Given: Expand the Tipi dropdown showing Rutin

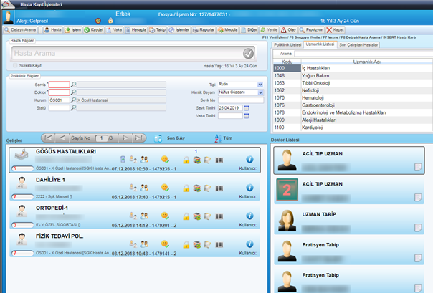Looking at the screenshot, I should [x=260, y=85].
